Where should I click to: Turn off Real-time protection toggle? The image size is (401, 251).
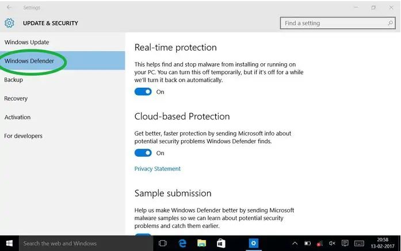tap(143, 92)
